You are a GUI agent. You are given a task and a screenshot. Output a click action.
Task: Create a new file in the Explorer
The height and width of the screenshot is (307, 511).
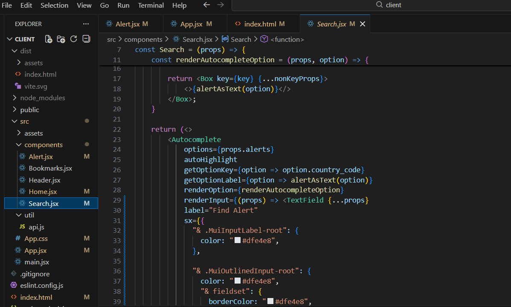[x=48, y=39]
